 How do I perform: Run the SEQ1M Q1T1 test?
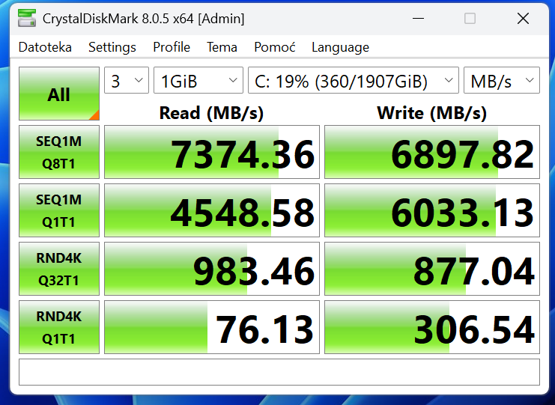point(58,210)
